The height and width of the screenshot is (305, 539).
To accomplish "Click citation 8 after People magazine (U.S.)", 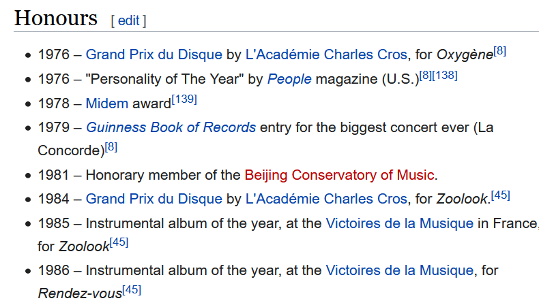I will [x=426, y=75].
